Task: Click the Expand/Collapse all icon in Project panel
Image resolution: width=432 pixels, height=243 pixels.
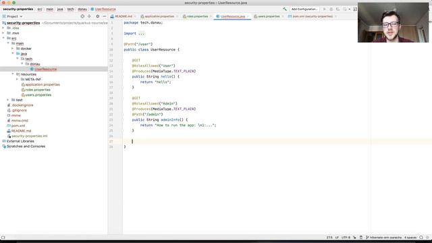Action: 89,16
